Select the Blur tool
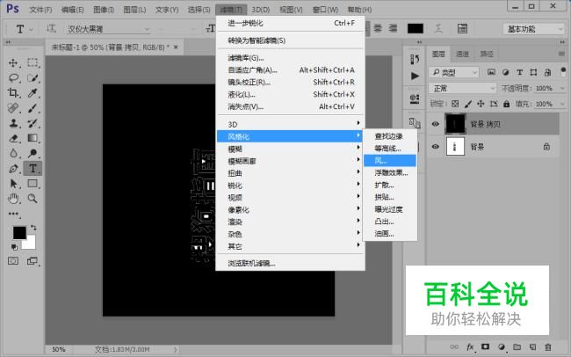 tap(13, 153)
